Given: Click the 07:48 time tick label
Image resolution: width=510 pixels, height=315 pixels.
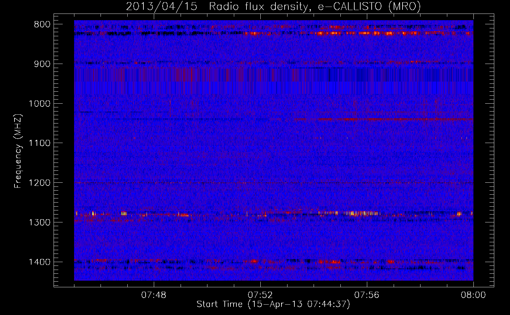Looking at the screenshot, I should point(154,295).
